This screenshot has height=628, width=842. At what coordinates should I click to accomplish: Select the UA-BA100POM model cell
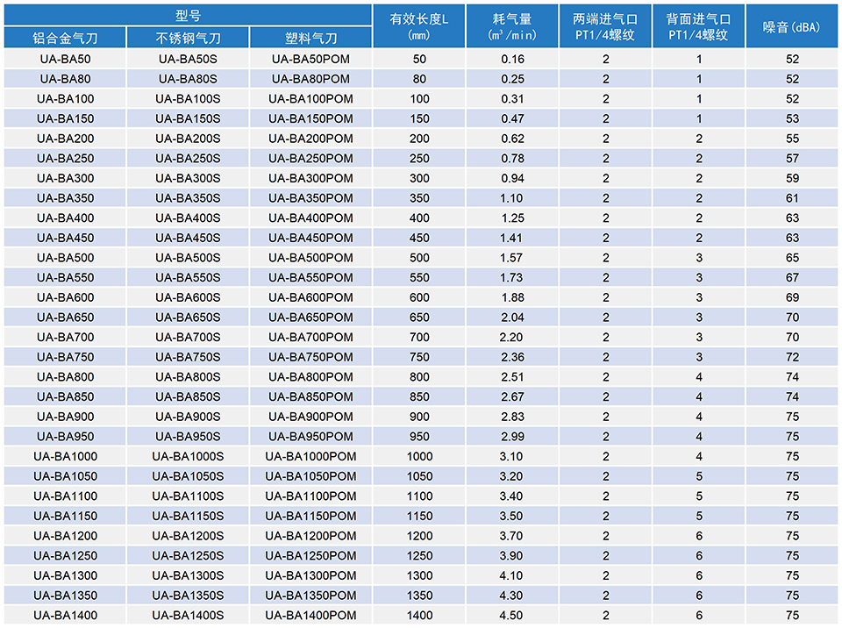(x=310, y=99)
